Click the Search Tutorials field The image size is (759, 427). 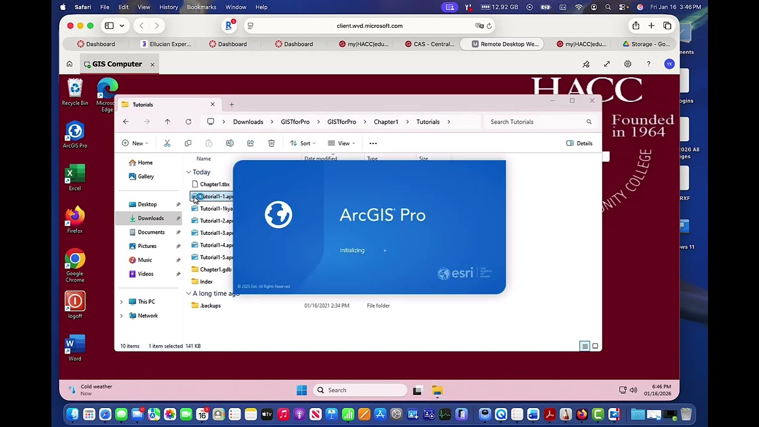(x=541, y=122)
